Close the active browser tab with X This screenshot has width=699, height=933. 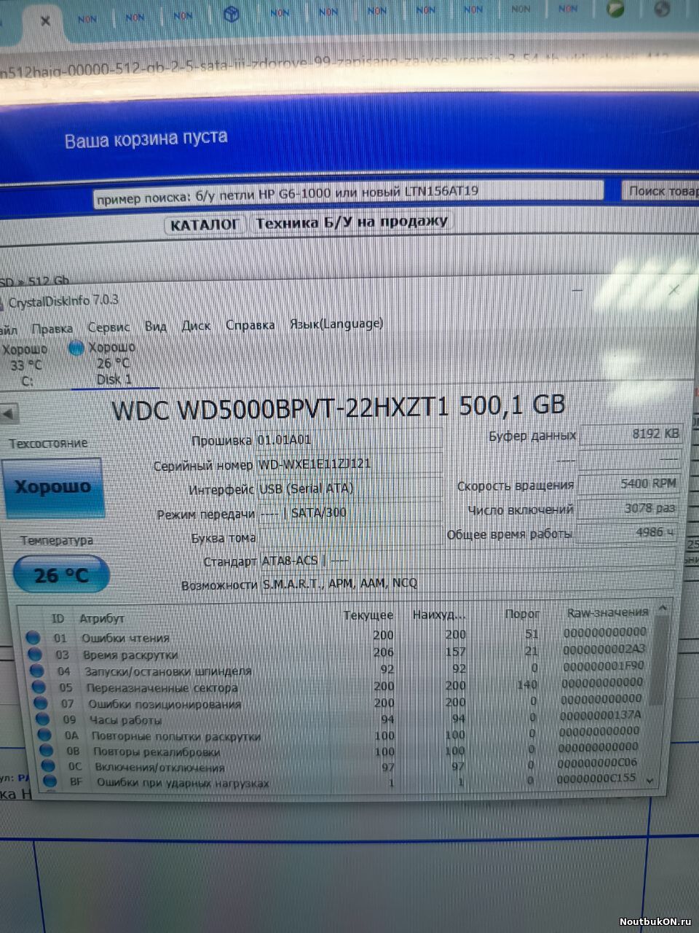click(45, 20)
